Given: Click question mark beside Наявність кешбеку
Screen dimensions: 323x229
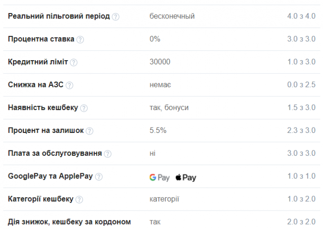Looking at the screenshot, I should pos(84,108).
